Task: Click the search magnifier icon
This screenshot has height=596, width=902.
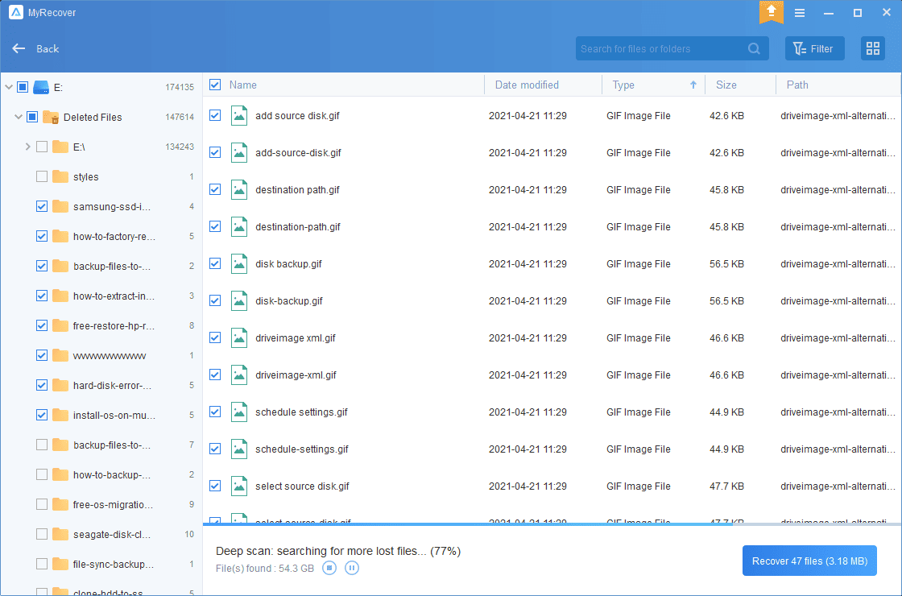Action: 754,49
